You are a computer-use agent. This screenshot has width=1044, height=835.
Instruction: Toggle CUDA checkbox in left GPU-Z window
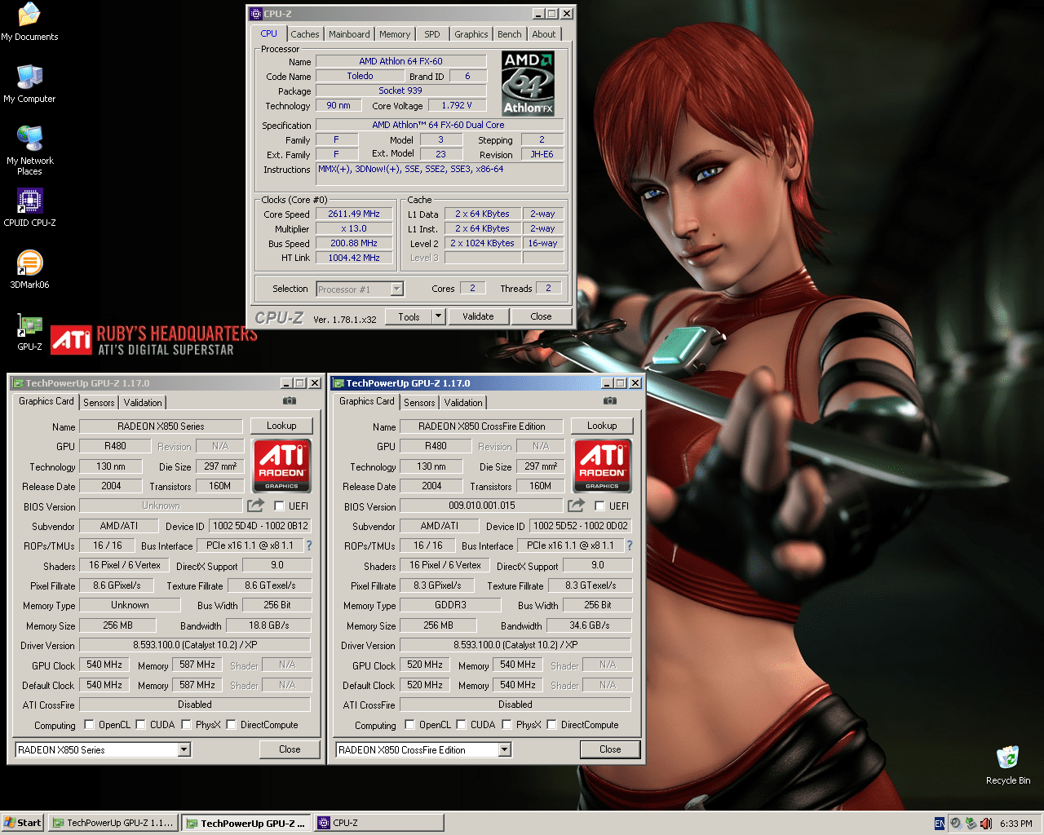click(140, 725)
